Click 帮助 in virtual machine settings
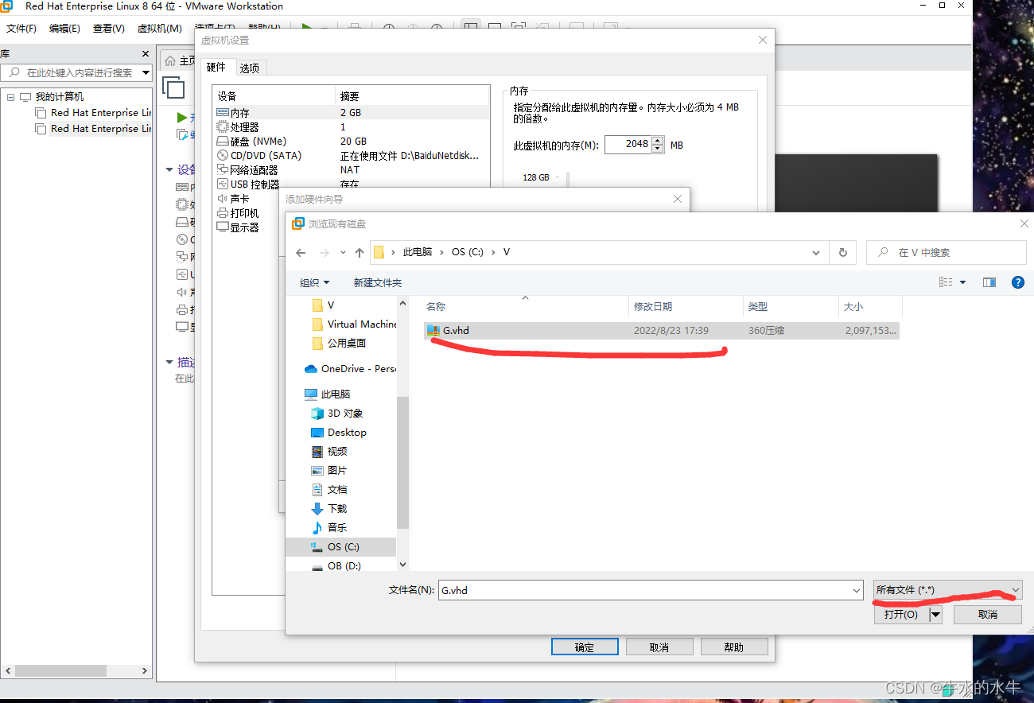The width and height of the screenshot is (1034, 703). [734, 647]
